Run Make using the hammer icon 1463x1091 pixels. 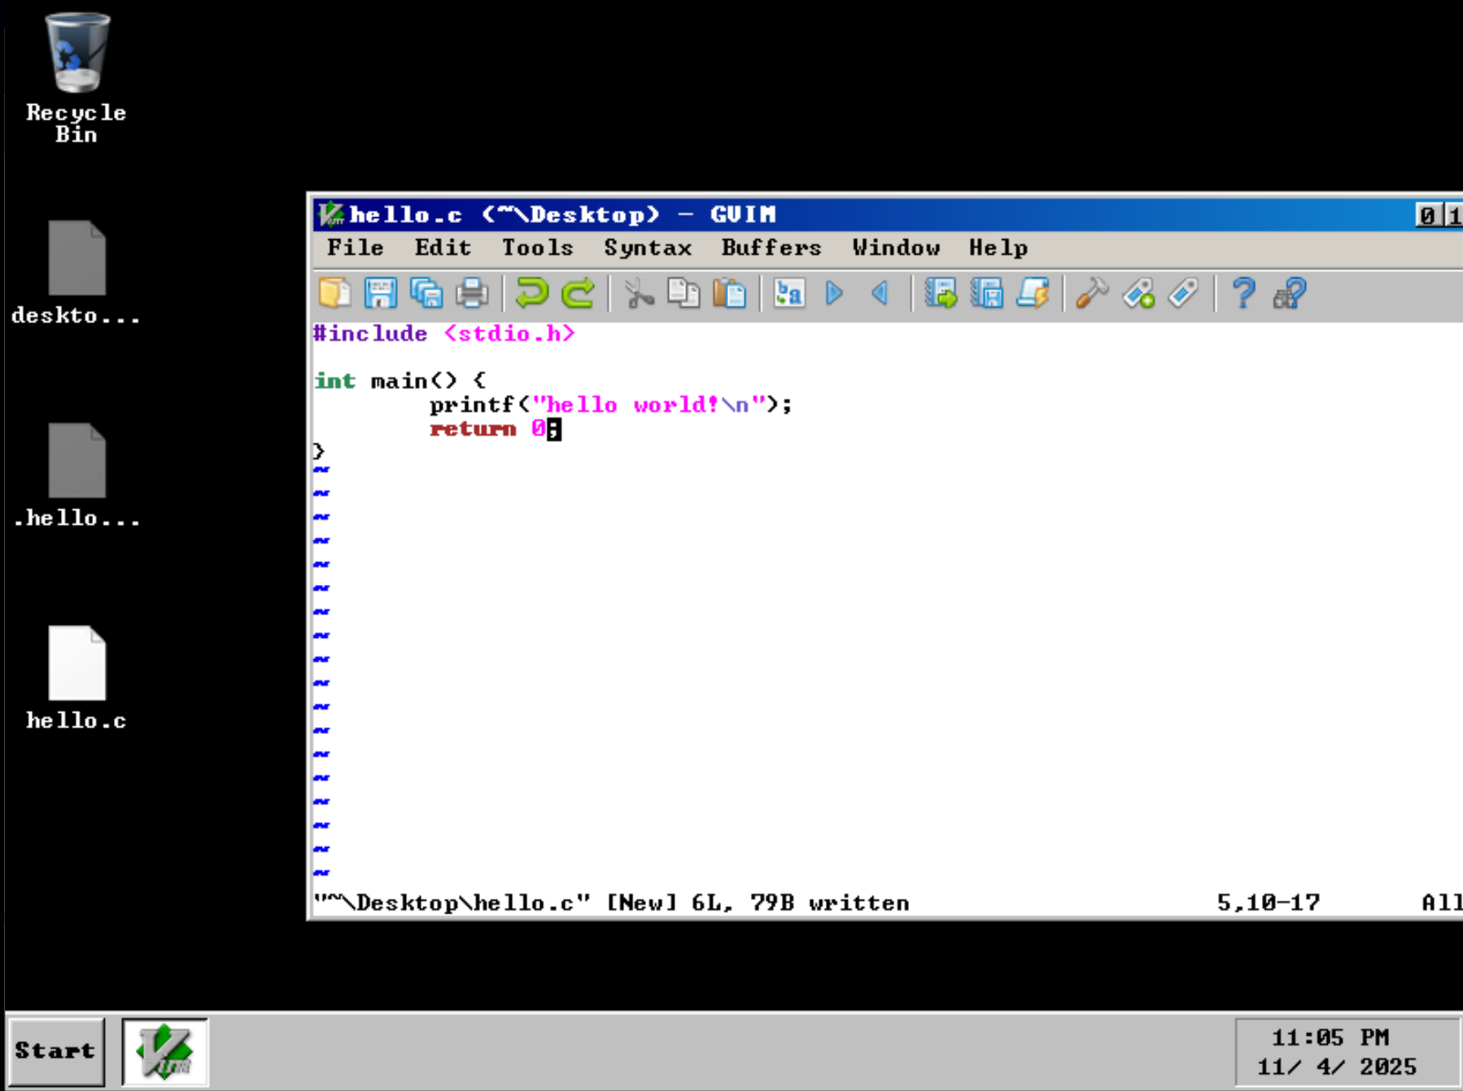[1092, 294]
